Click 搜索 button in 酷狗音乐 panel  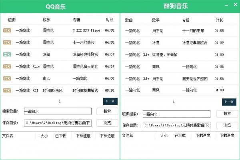point(227,114)
